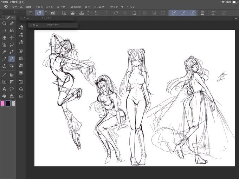Expand the arrows beside Clip Studio button
The image size is (239, 179).
pos(46,13)
